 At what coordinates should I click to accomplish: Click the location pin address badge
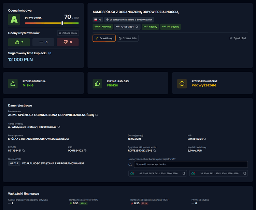coord(129,20)
